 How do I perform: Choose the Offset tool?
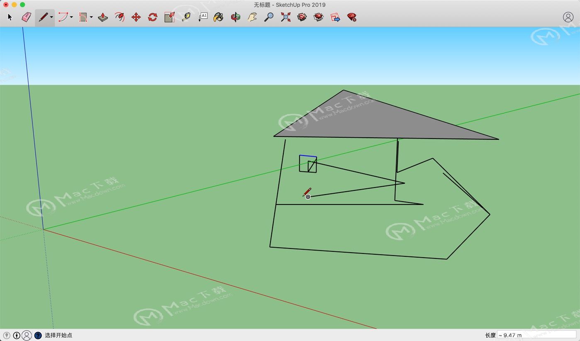pyautogui.click(x=119, y=17)
